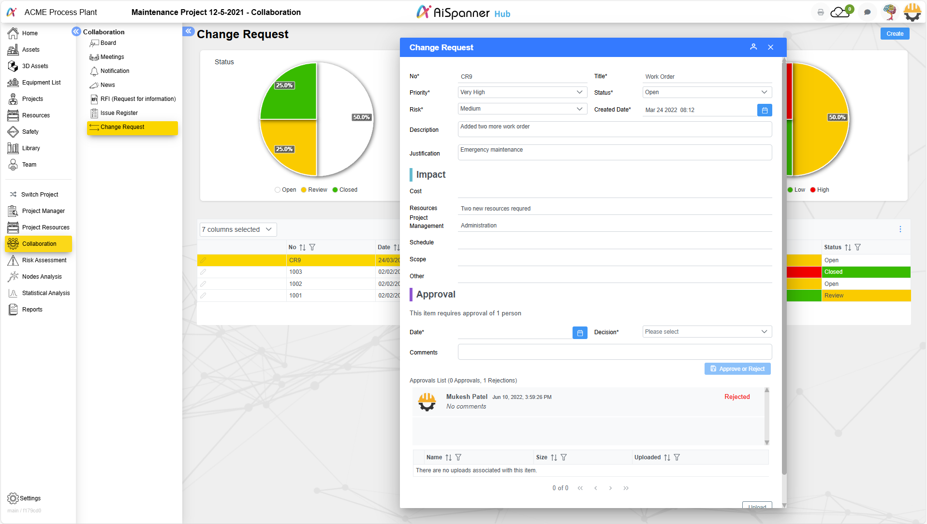927x524 pixels.
Task: Toggle the Closed legend entry under the pie chart
Action: (x=345, y=189)
